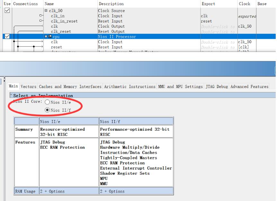The image size is (277, 201).
Task: Click the 'Nios II Processor' description
Action: [117, 37]
